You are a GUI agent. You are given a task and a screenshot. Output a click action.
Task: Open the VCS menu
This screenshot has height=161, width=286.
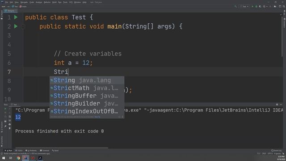(x=71, y=2)
